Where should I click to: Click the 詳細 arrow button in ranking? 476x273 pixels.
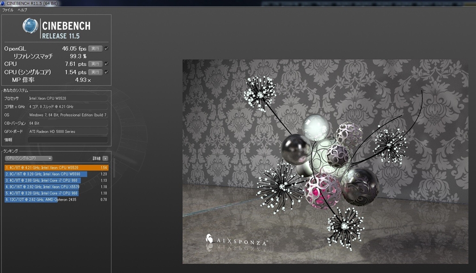[105, 158]
